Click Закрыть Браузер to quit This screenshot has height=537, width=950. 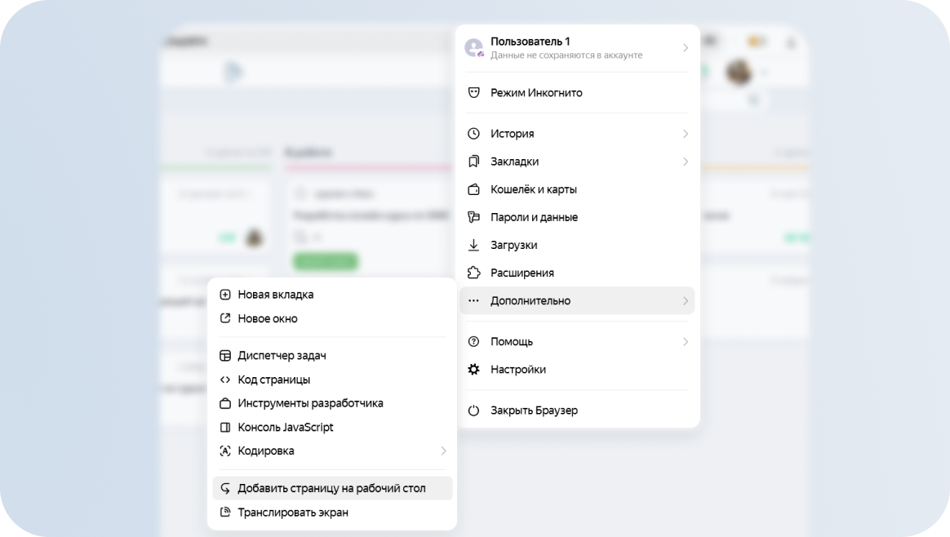click(534, 411)
